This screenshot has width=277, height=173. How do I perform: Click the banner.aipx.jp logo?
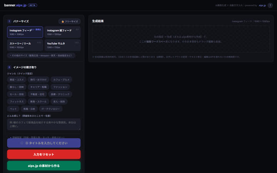coord(15,5)
